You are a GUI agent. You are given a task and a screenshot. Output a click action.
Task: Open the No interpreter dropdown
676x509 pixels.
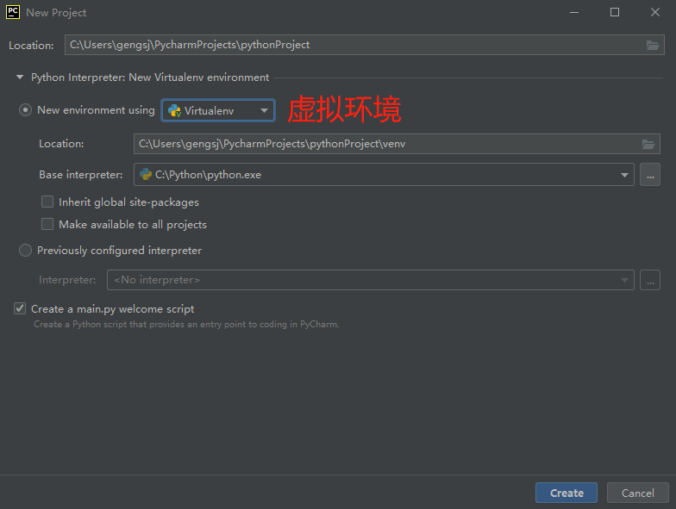point(371,280)
